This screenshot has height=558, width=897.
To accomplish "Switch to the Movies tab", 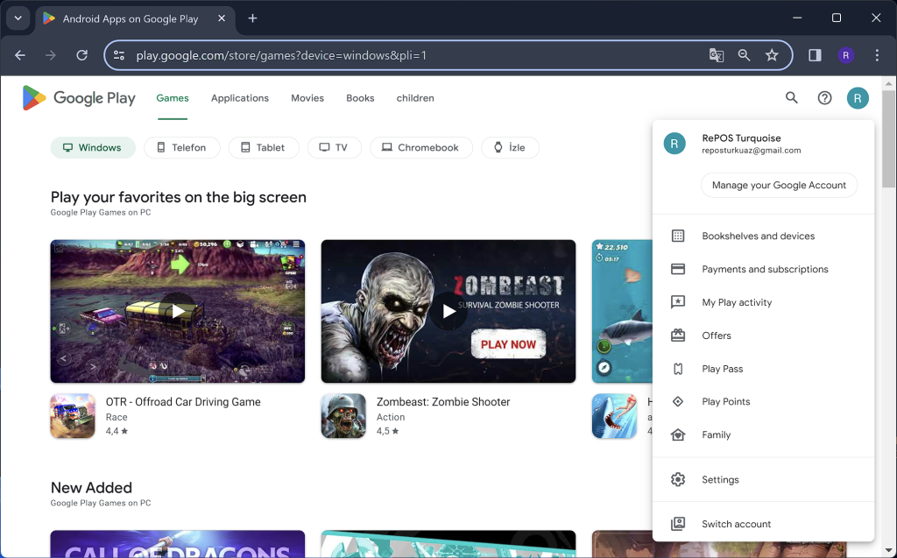I will [307, 98].
